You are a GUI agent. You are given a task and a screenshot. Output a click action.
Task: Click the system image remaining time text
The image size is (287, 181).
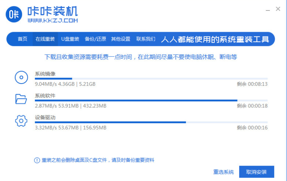pyautogui.click(x=252, y=84)
